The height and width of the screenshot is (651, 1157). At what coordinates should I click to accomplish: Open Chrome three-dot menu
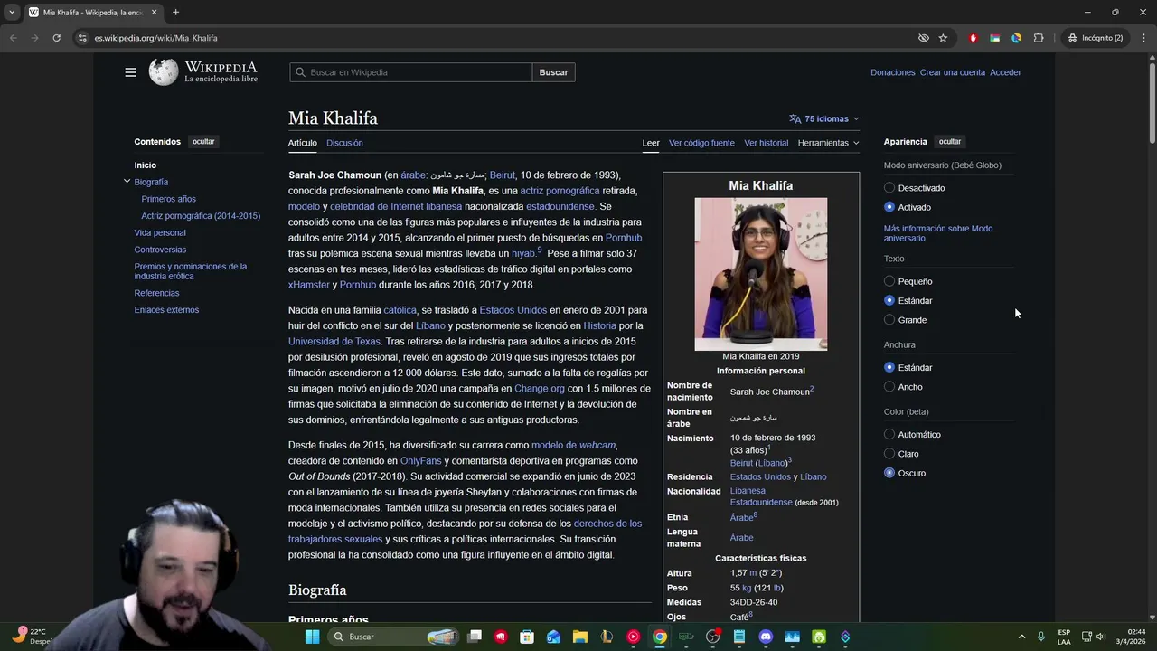pyautogui.click(x=1143, y=38)
